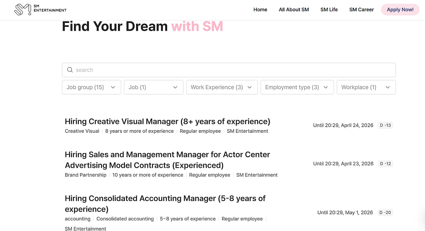Open the Creative Visual Manager job posting
The image size is (425, 231).
pos(167,121)
